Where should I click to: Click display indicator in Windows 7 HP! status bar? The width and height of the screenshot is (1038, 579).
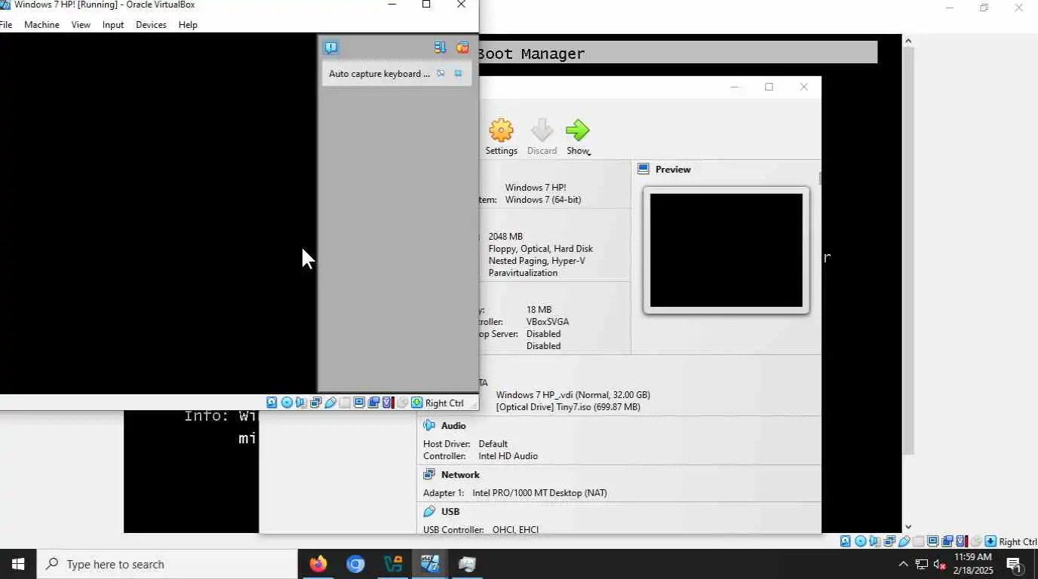[x=359, y=403]
